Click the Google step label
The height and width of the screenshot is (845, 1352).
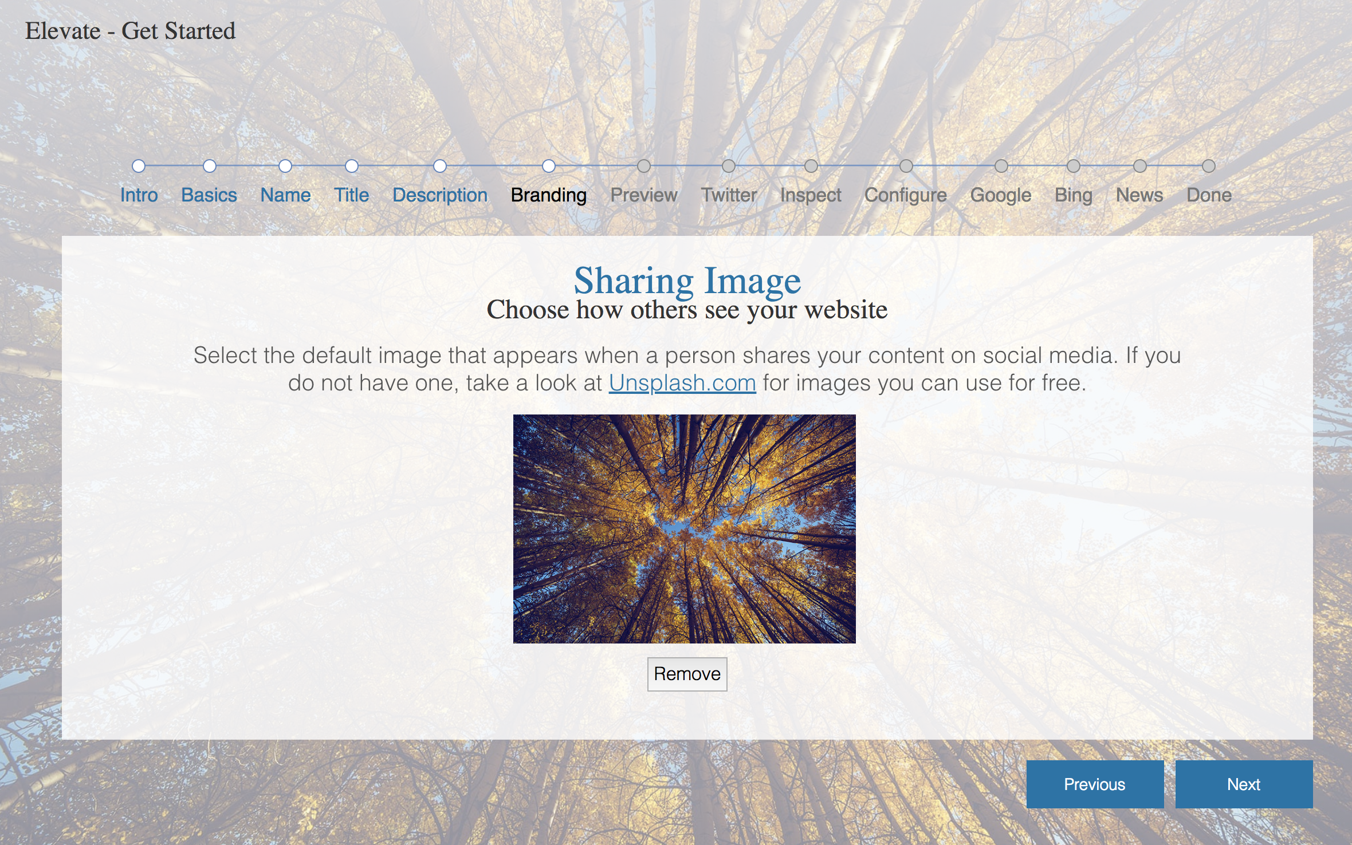tap(1001, 195)
